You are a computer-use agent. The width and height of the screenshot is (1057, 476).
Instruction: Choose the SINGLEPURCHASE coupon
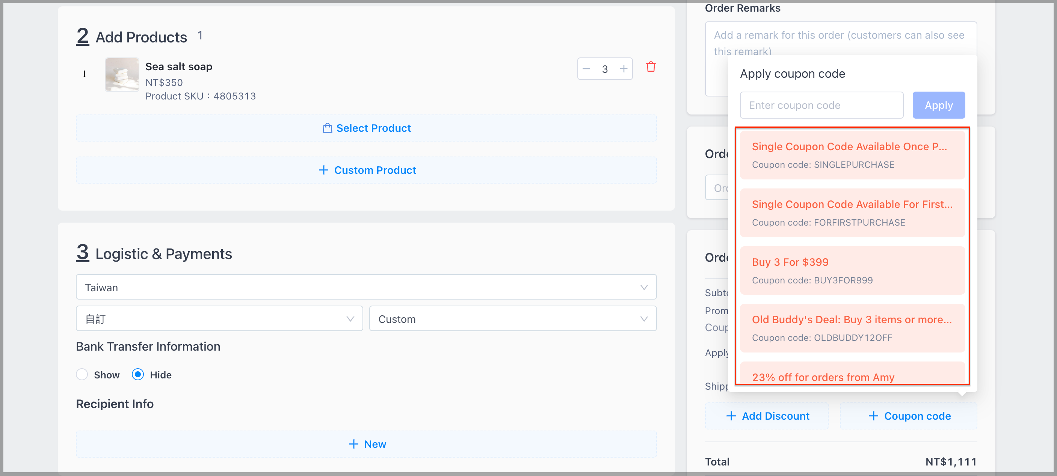[852, 155]
